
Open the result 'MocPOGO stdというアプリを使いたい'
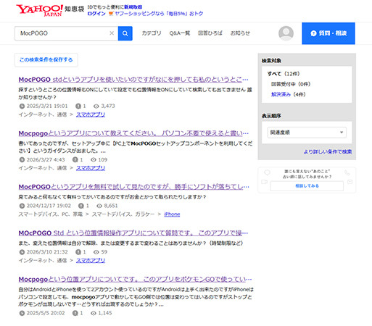pos(133,80)
